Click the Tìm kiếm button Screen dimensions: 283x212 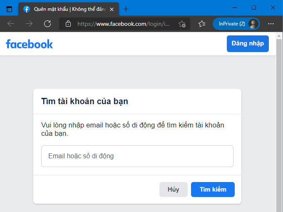[213, 190]
